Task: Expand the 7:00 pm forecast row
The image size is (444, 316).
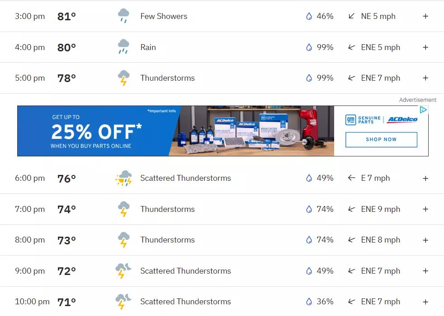Action: click(425, 209)
